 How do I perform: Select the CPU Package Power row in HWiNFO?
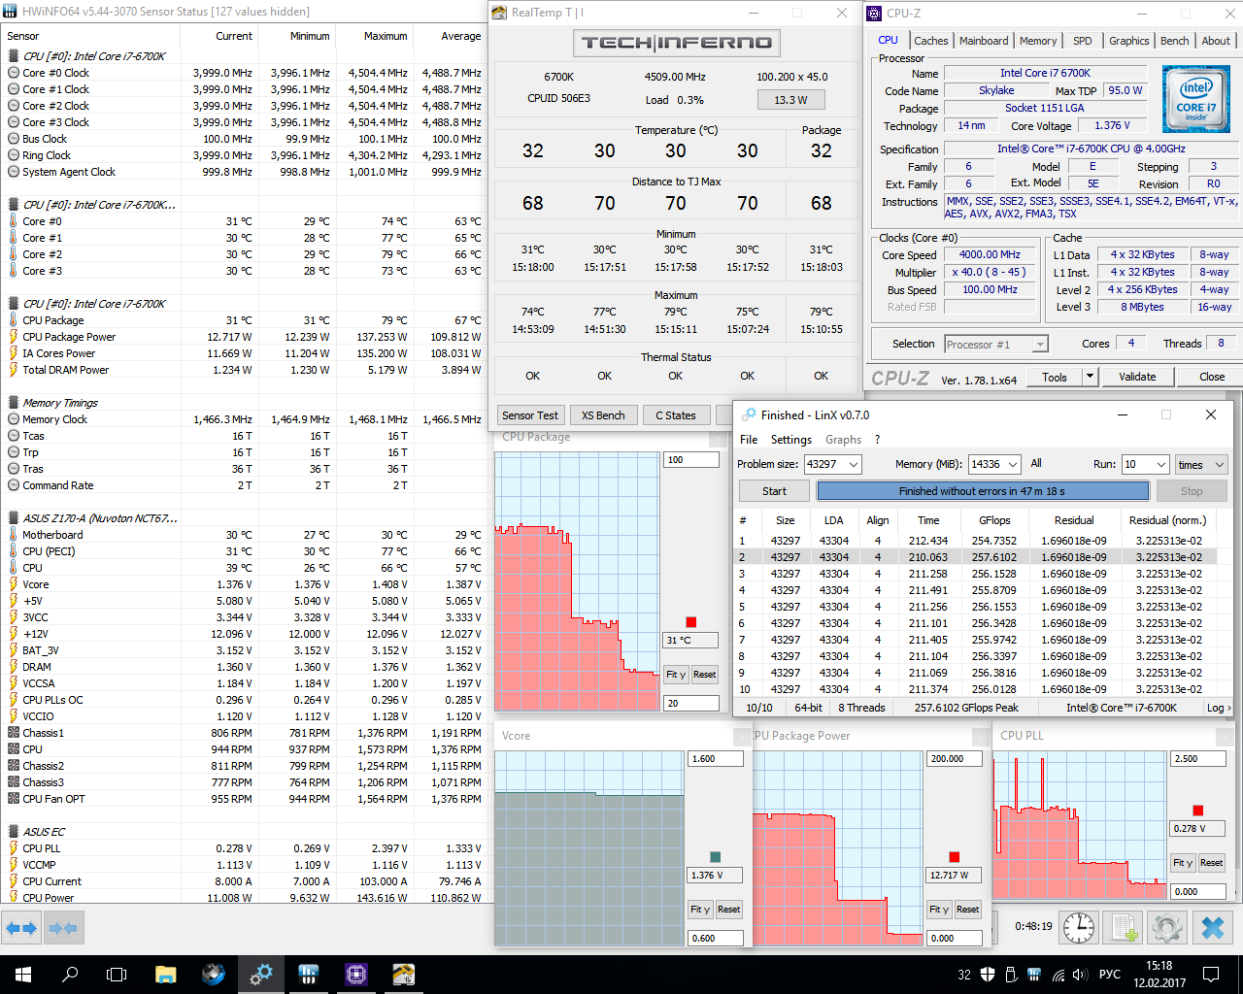[x=245, y=337]
